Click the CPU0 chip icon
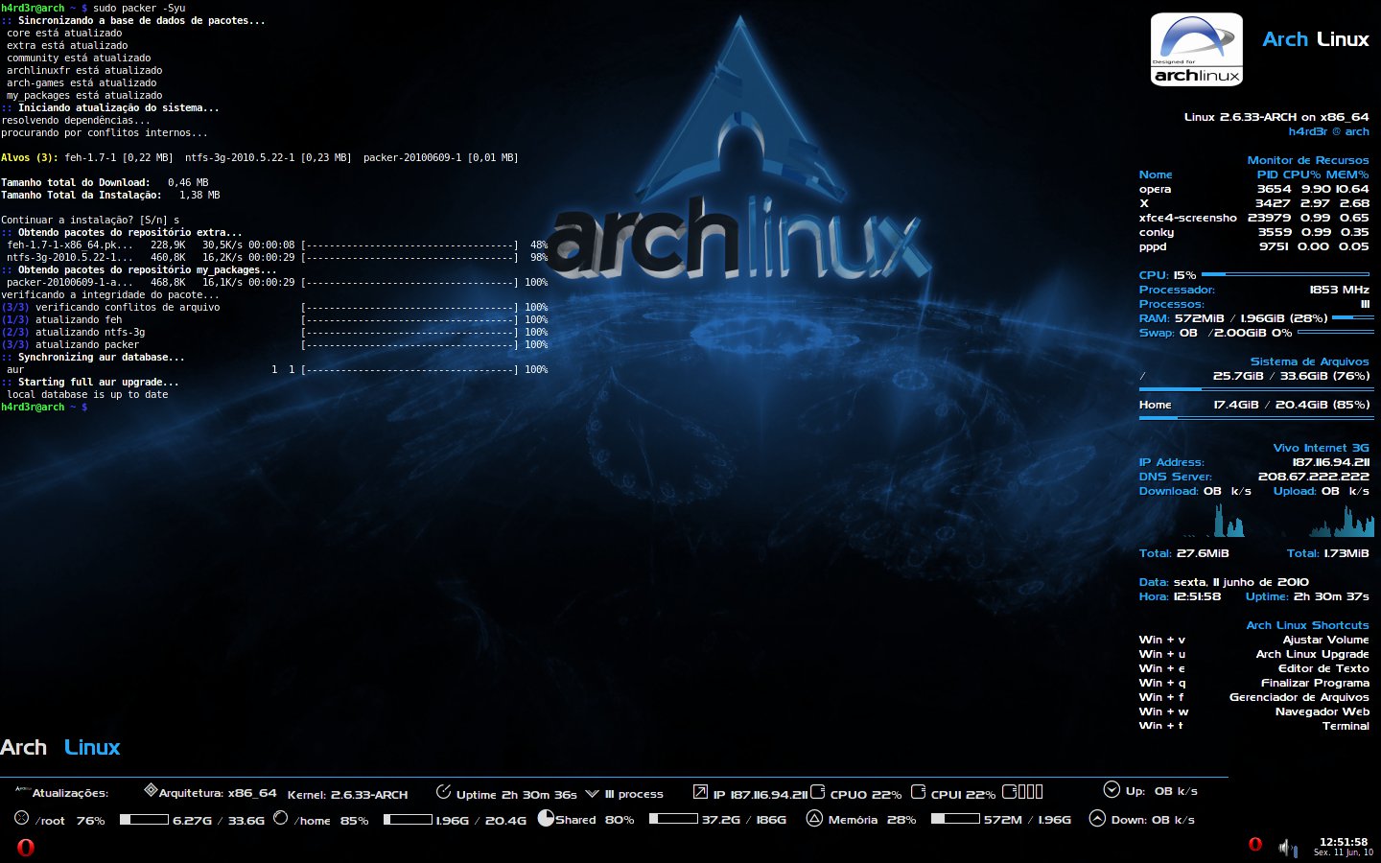Viewport: 1381px width, 863px height. (817, 791)
